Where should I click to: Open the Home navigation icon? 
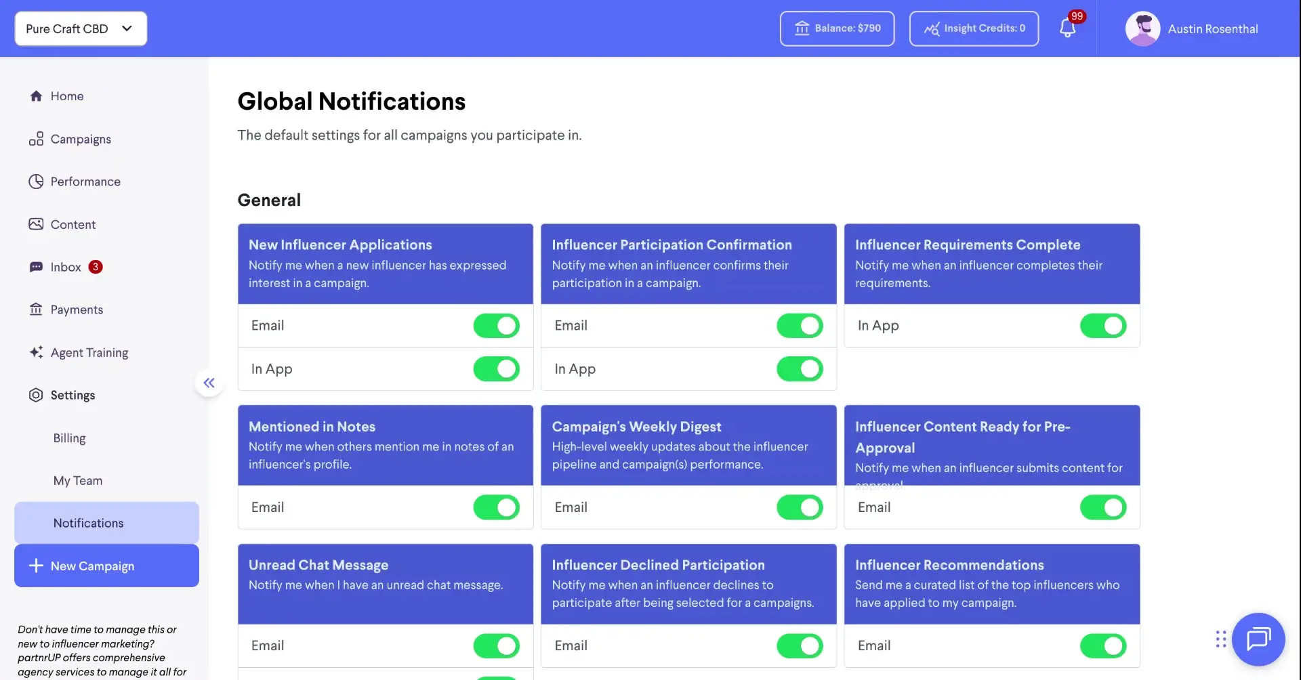point(36,95)
